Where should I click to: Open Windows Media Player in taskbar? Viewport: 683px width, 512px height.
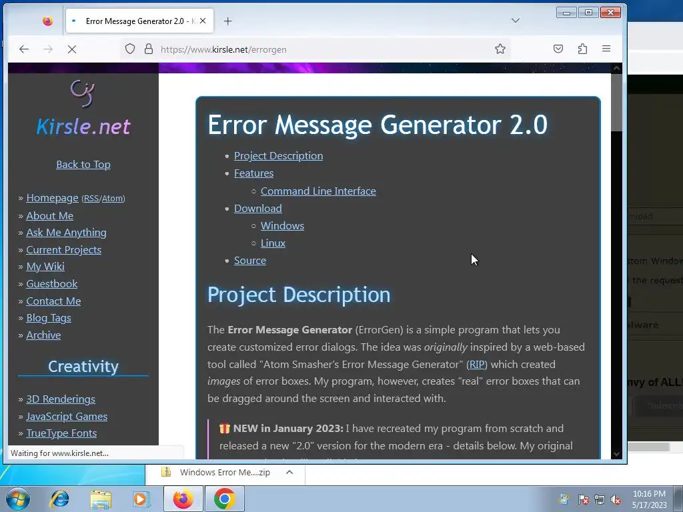[141, 499]
